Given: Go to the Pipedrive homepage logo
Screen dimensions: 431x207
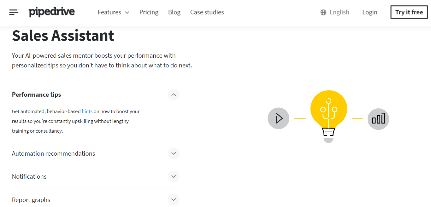Looking at the screenshot, I should tap(52, 12).
